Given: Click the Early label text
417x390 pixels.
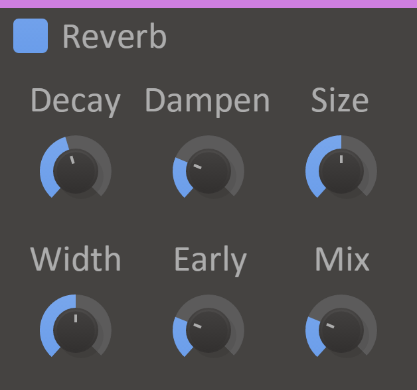Looking at the screenshot, I should point(210,261).
